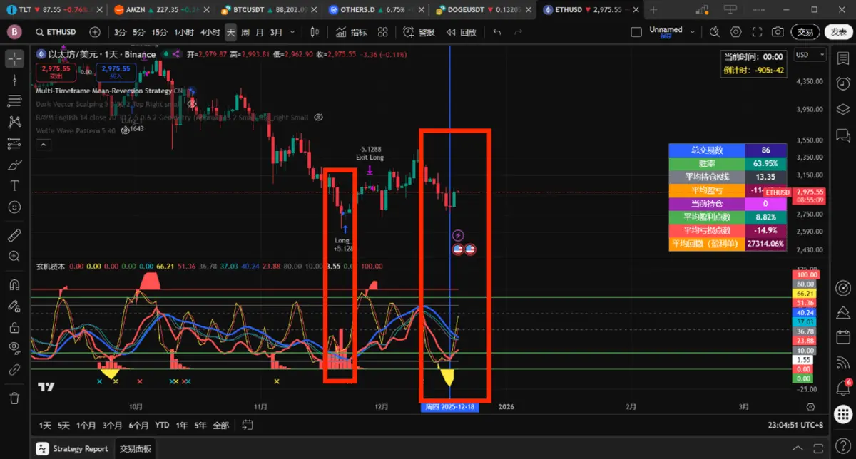Undo the last chart action
The width and height of the screenshot is (856, 459).
coord(497,32)
